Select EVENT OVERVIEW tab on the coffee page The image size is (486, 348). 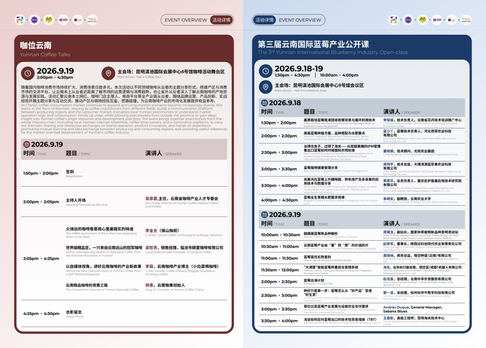[x=186, y=20]
